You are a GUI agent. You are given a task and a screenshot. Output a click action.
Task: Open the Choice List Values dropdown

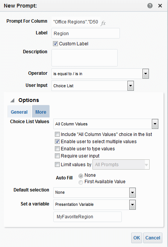point(155,124)
